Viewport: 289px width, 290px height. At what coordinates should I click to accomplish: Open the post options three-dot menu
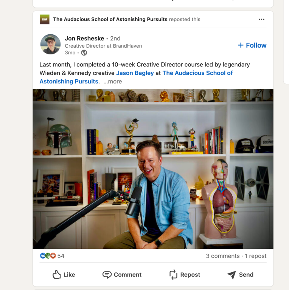261,20
